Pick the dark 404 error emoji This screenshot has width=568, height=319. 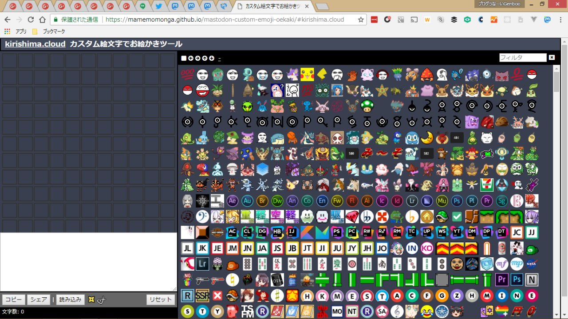tap(457, 138)
